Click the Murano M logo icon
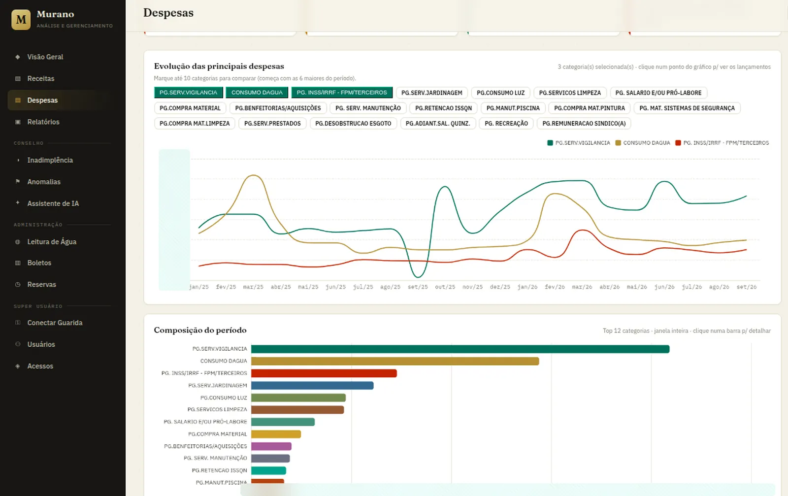Screen dimensions: 788x496 21,20
